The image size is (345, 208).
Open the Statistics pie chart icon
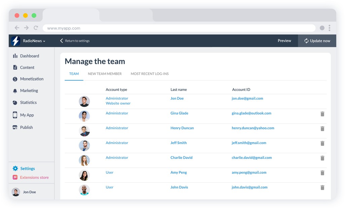tap(15, 102)
